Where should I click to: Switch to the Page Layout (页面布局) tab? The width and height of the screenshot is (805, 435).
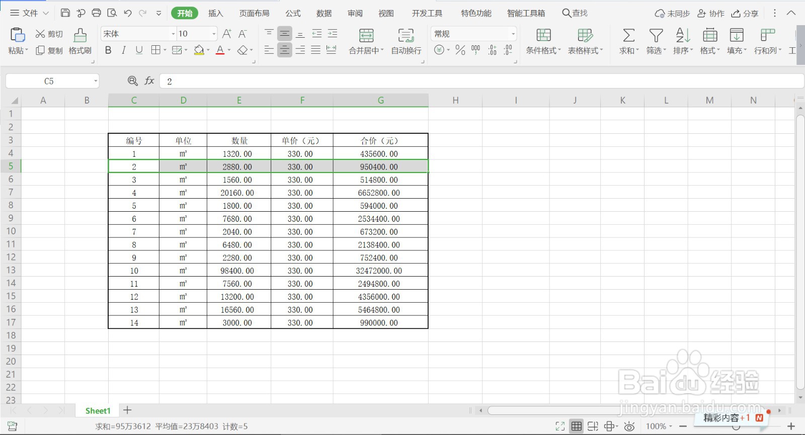(x=254, y=13)
